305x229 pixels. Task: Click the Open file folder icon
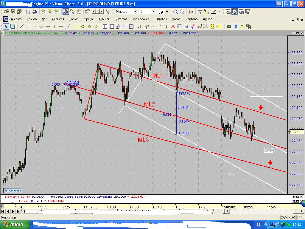tap(6, 12)
